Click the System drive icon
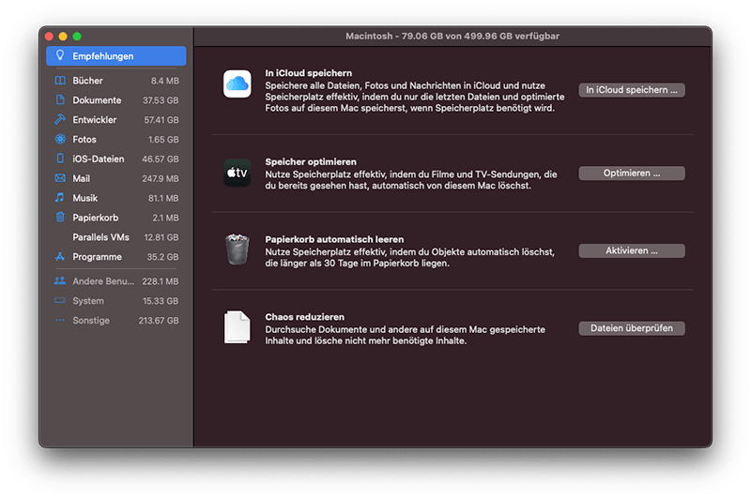Viewport: 751px width, 499px height. (60, 300)
